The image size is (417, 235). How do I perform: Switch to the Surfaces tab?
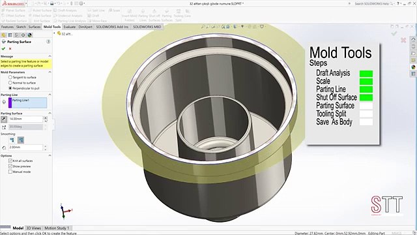35,27
